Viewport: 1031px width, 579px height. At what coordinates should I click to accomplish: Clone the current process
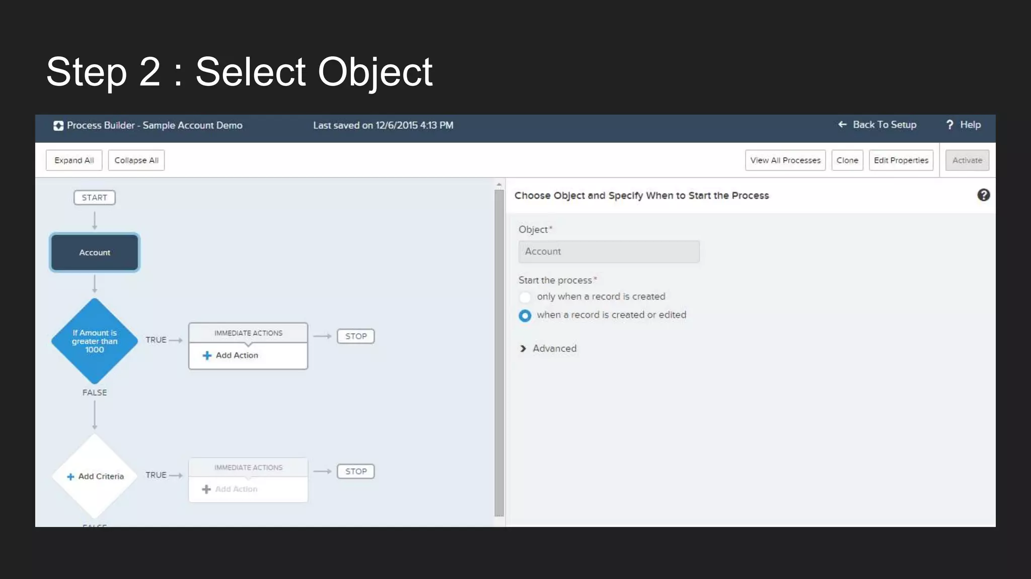click(847, 160)
